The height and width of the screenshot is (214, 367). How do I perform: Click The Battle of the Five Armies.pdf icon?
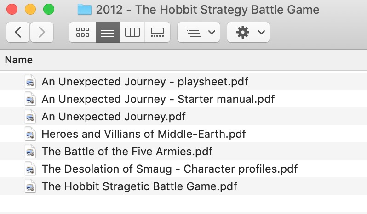(30, 152)
